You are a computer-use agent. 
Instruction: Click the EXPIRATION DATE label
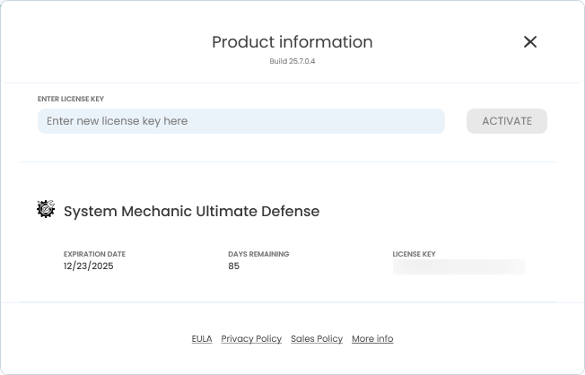[94, 255]
